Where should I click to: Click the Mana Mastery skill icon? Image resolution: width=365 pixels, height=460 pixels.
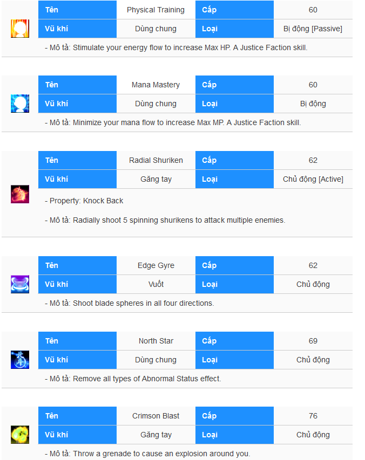tap(20, 104)
